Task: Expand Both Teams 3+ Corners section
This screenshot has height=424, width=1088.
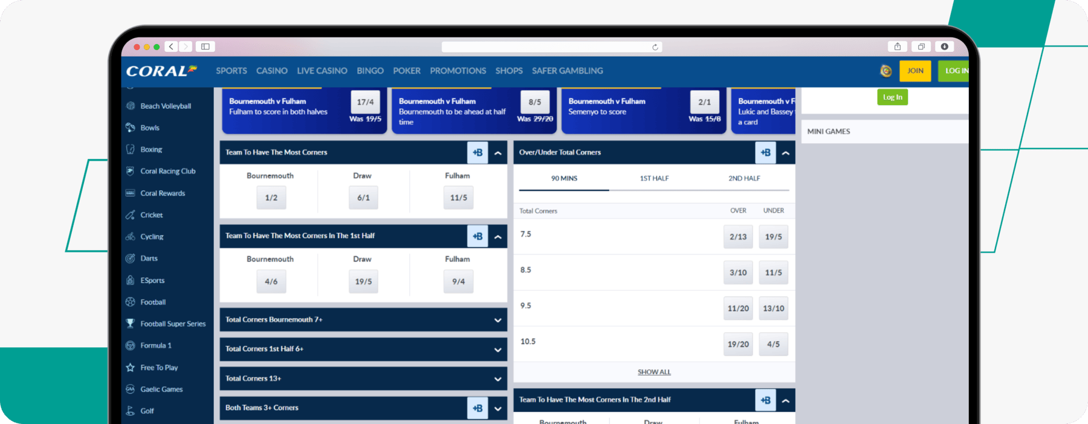Action: tap(497, 408)
